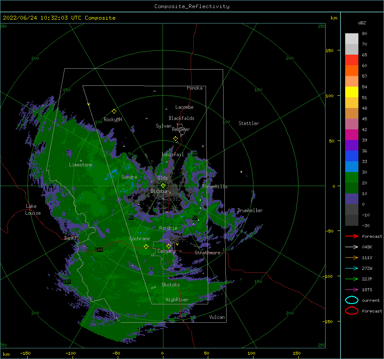Pick the slate purple 0-10 dBZ swatch
The image size is (384, 359).
tap(352, 198)
